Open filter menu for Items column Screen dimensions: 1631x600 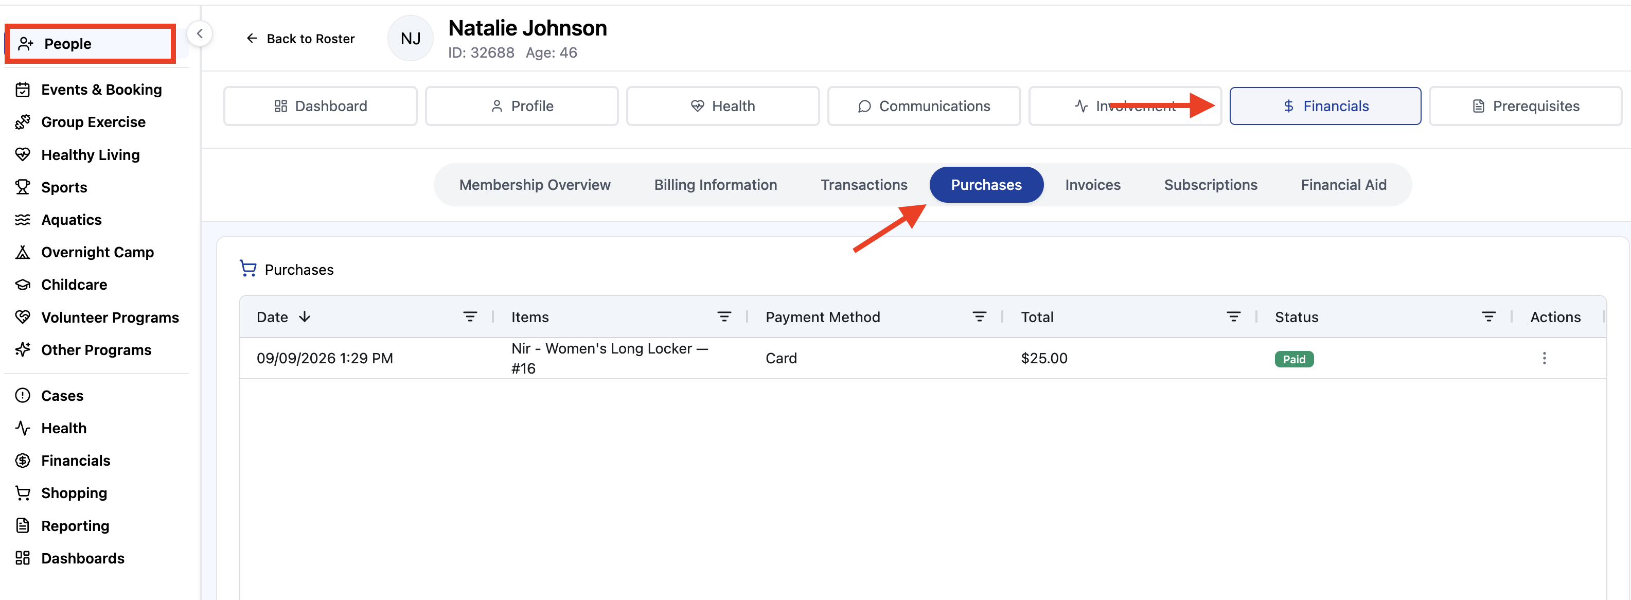click(724, 316)
